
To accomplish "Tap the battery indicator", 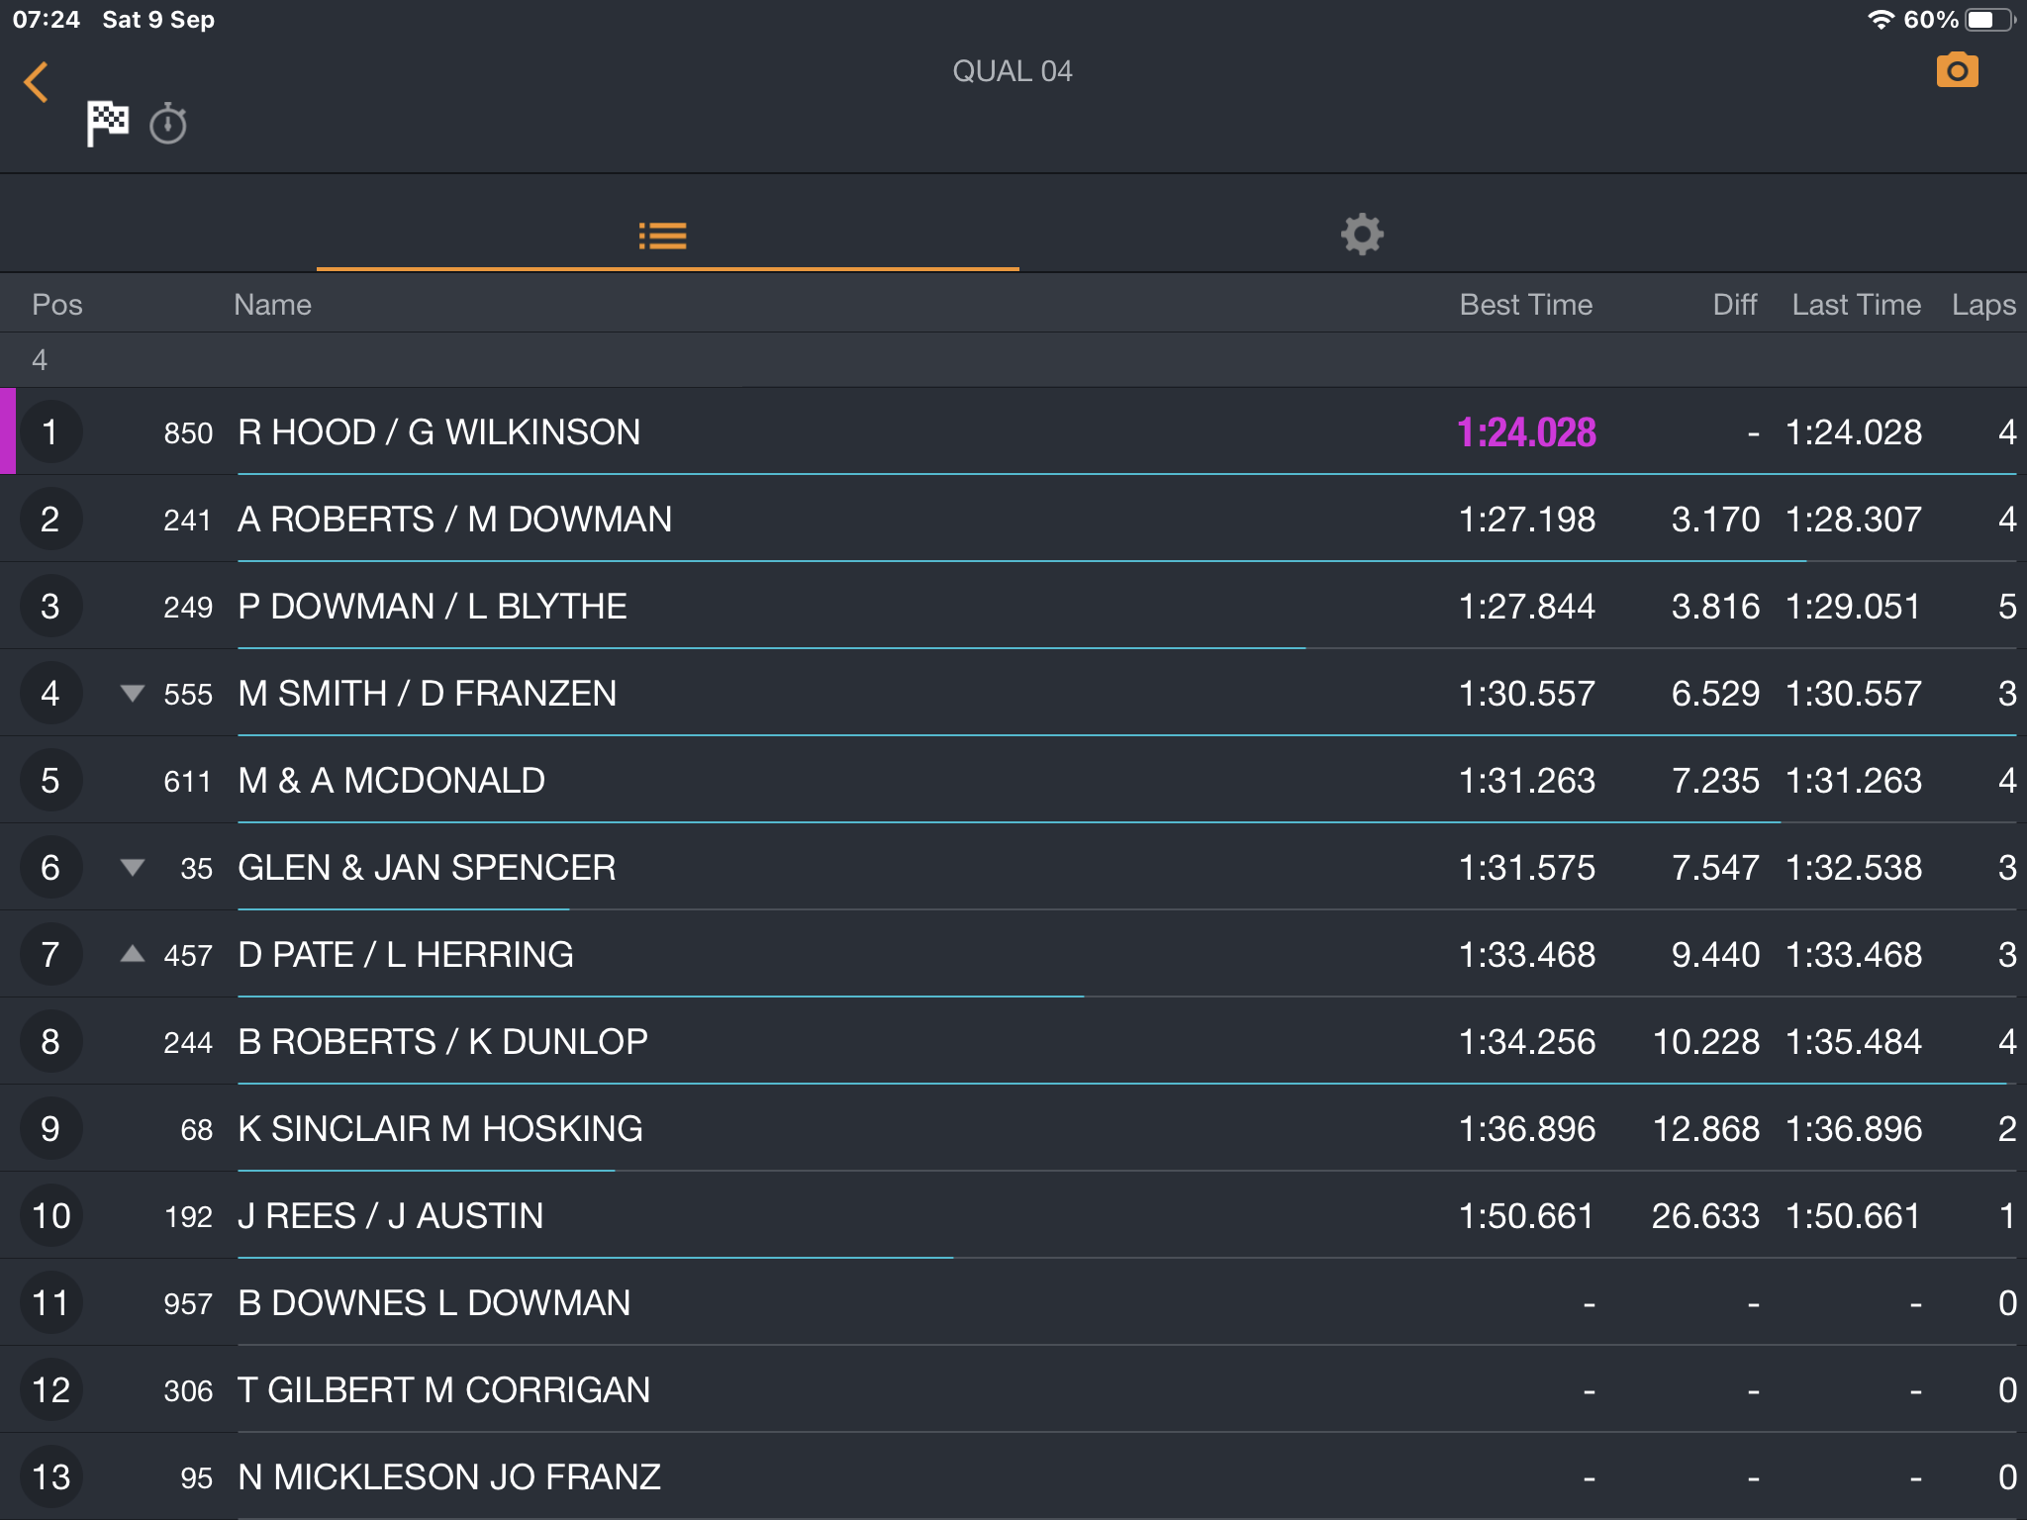I will (1989, 20).
